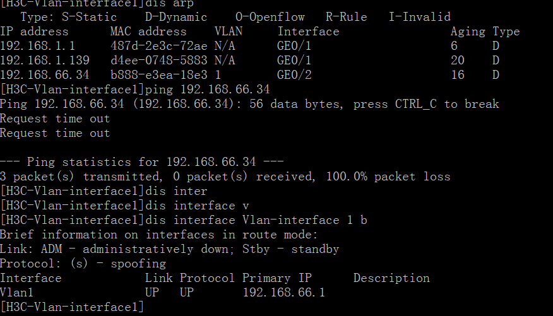Click the ARP table "Interface" column header

[x=308, y=32]
